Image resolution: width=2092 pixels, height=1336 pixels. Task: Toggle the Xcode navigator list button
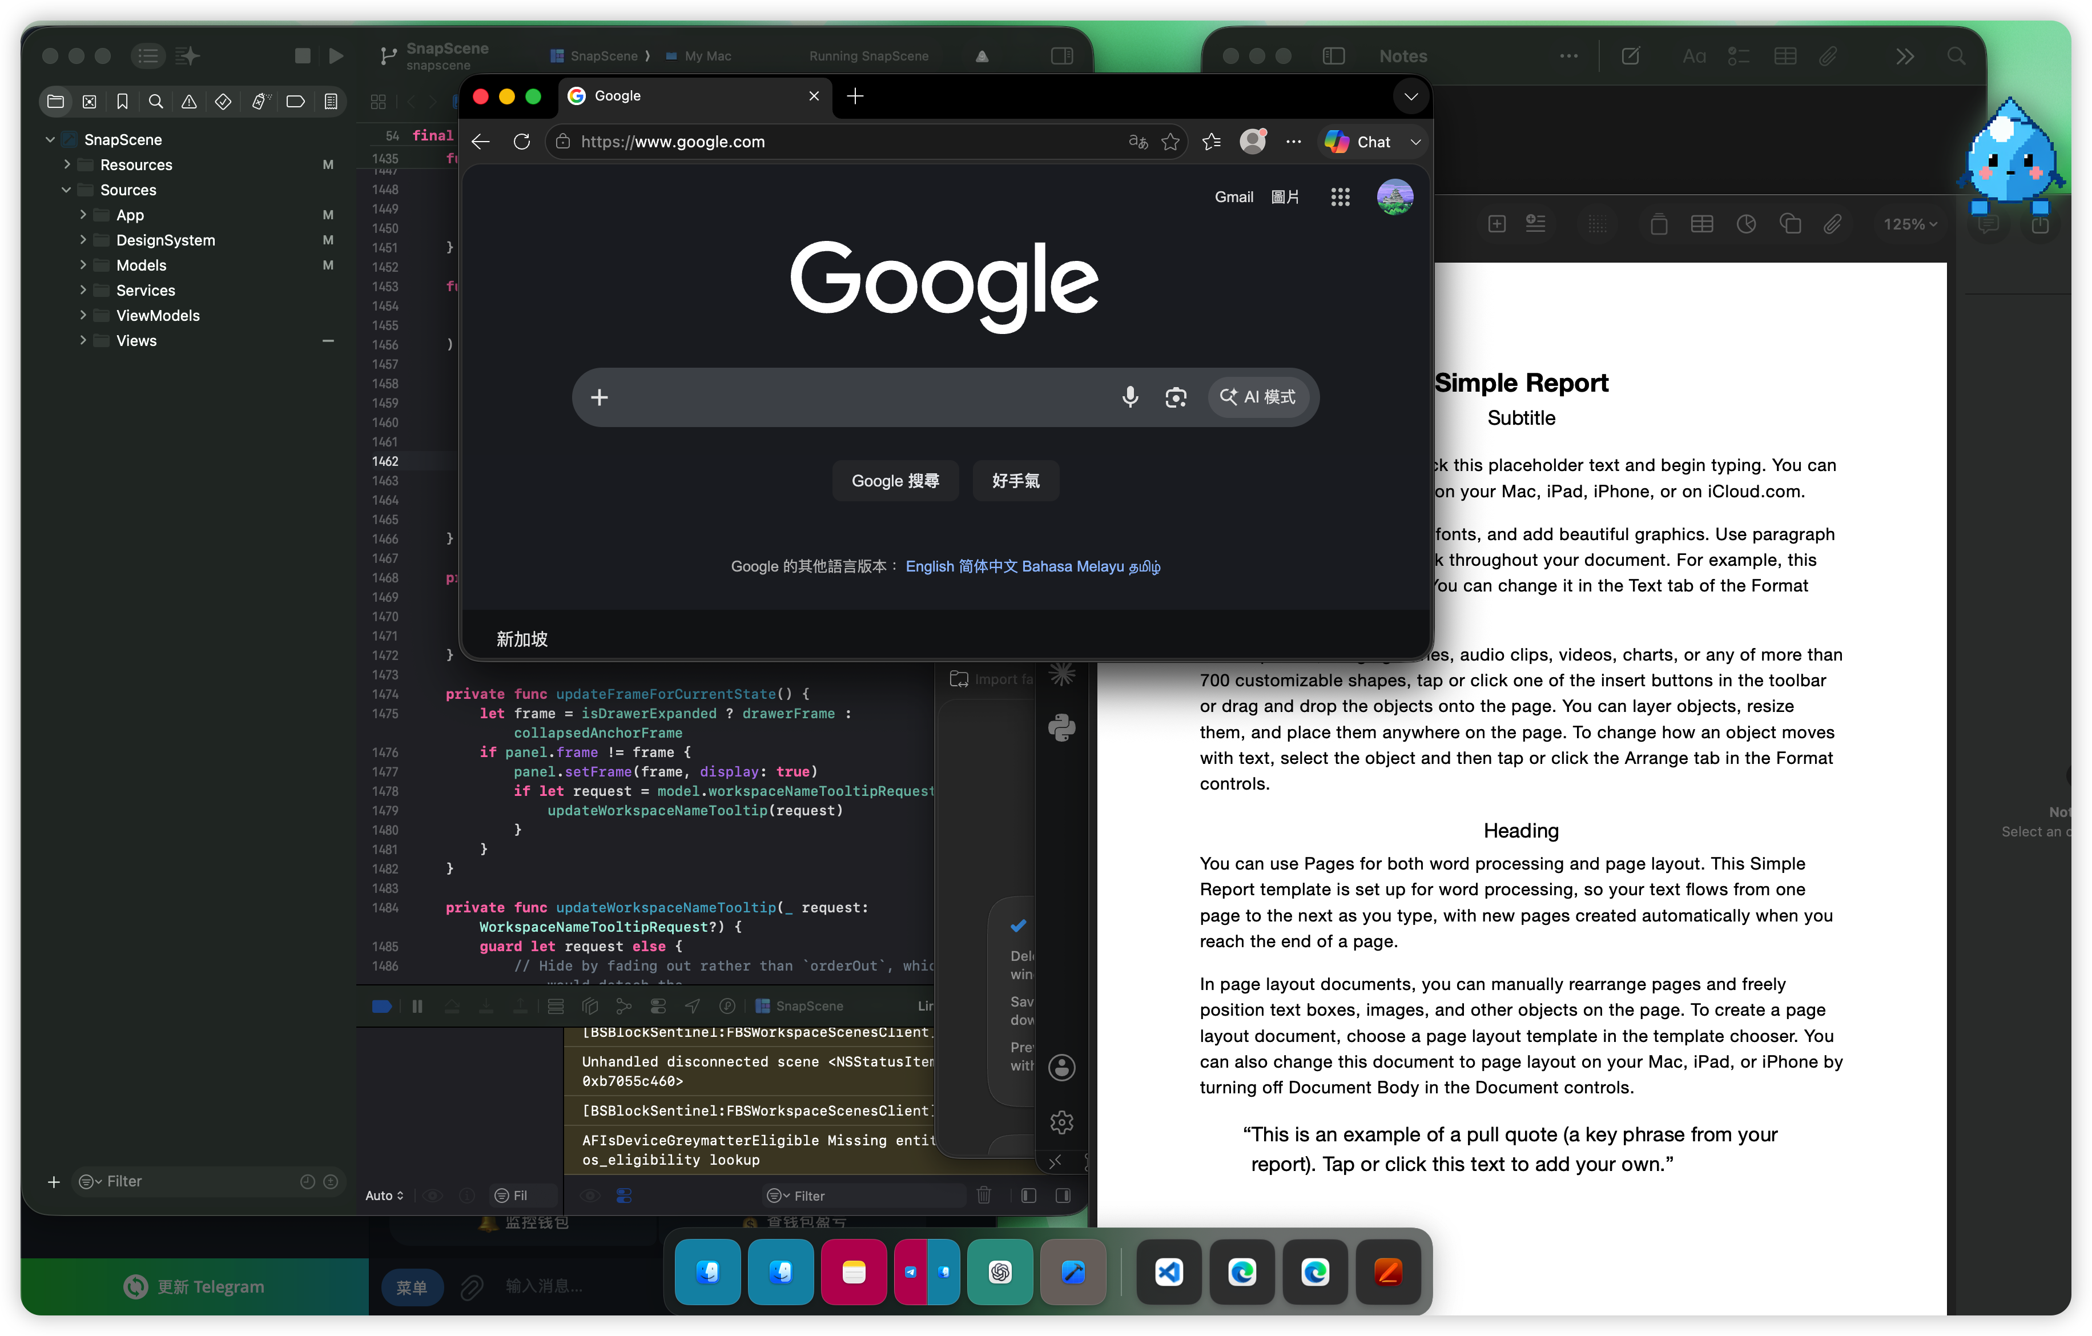[x=148, y=55]
